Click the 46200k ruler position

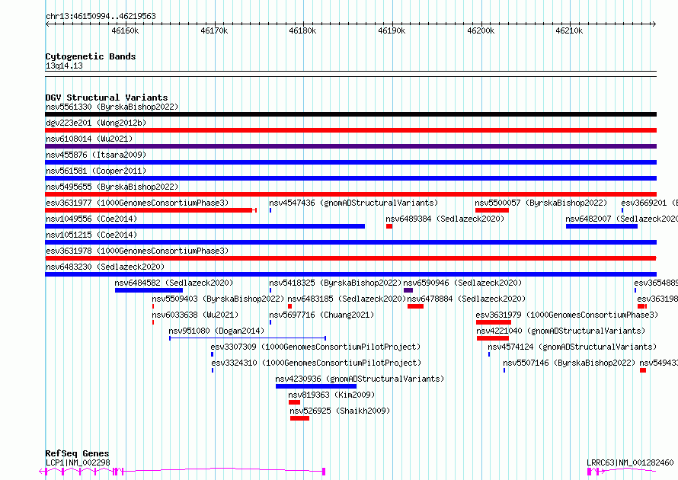[x=481, y=30]
